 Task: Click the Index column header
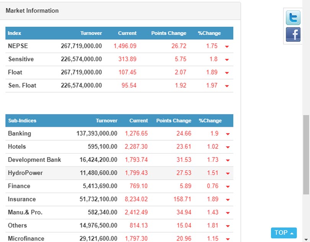15,33
